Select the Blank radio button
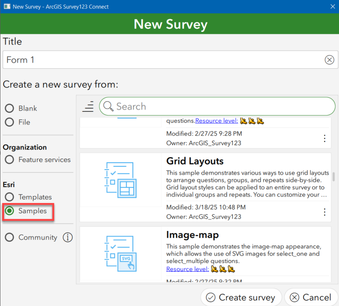 [x=10, y=108]
